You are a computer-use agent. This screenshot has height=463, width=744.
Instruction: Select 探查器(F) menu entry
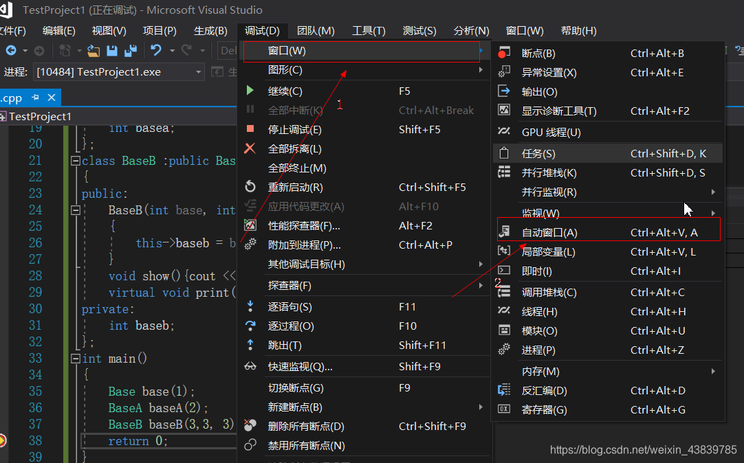coord(365,285)
